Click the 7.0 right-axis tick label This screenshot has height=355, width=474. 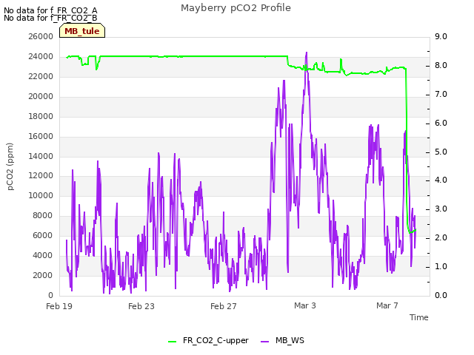click(x=441, y=94)
